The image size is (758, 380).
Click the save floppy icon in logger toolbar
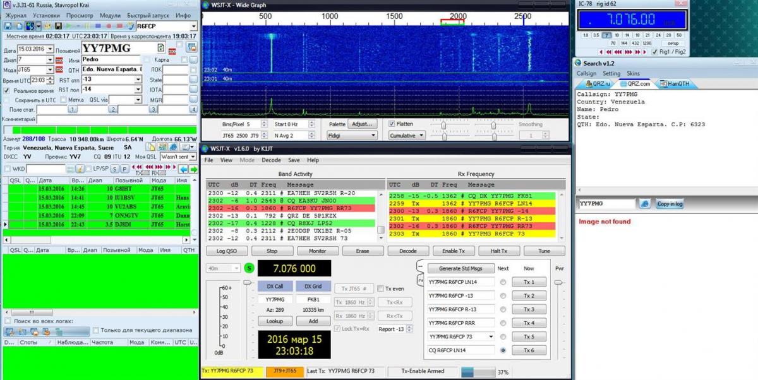[8, 27]
